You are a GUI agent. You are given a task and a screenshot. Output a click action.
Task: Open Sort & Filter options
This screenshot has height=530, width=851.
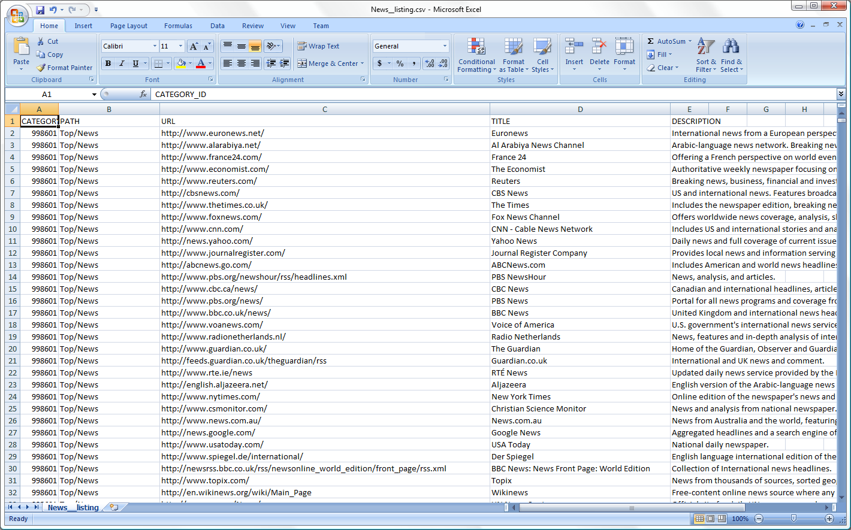706,55
